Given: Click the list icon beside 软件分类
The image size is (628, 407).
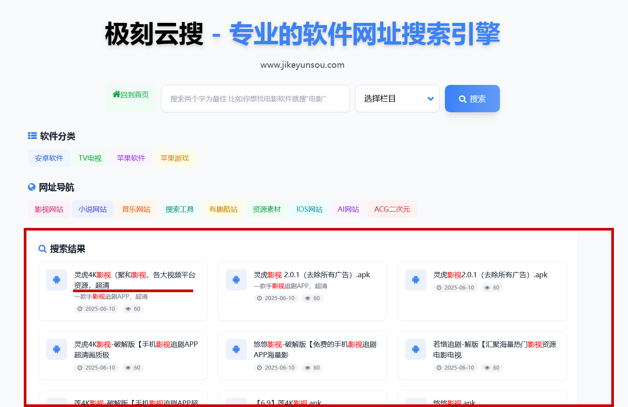Looking at the screenshot, I should 32,136.
